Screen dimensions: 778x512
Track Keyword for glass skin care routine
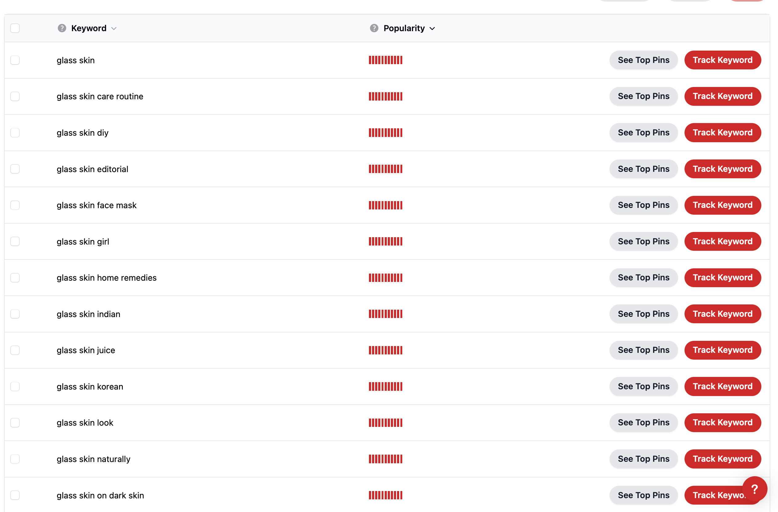coord(722,97)
